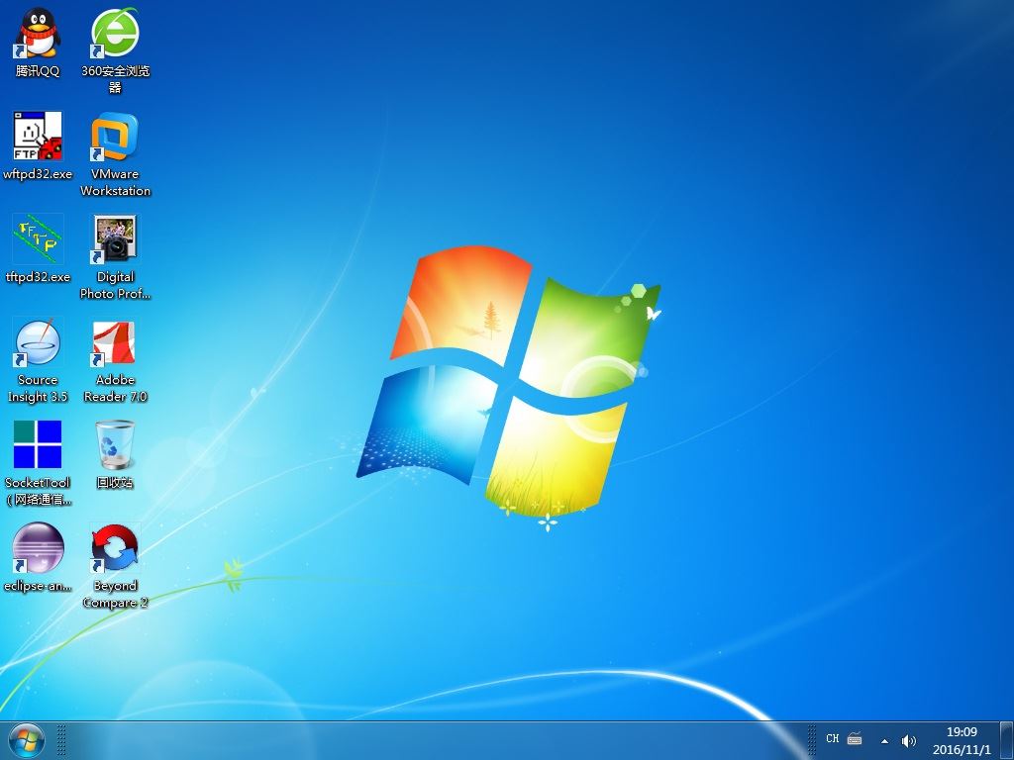The image size is (1014, 760).
Task: Show hidden tray icons with the arrow
Action: pos(884,741)
